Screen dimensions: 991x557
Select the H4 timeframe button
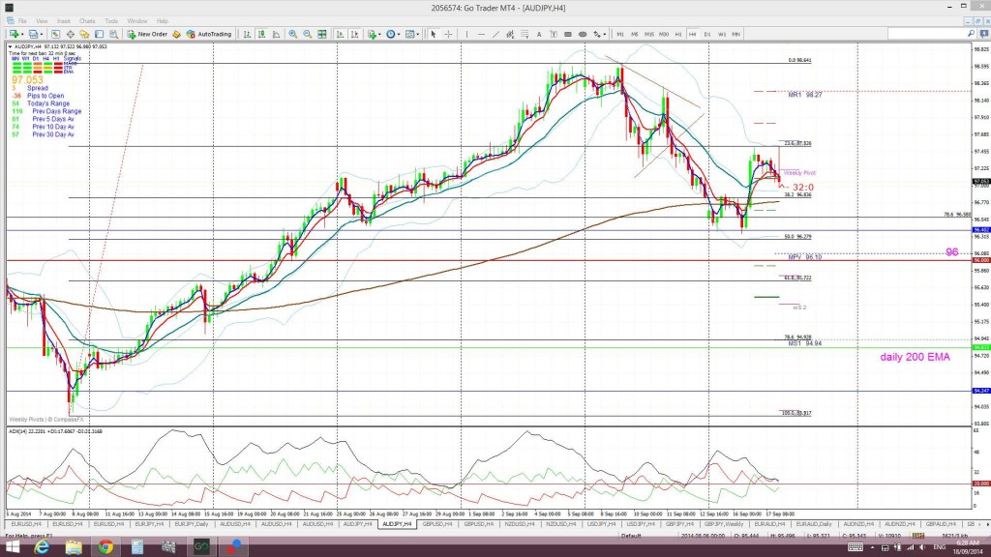tap(693, 34)
